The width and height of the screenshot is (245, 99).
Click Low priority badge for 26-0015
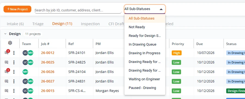tap(176, 91)
